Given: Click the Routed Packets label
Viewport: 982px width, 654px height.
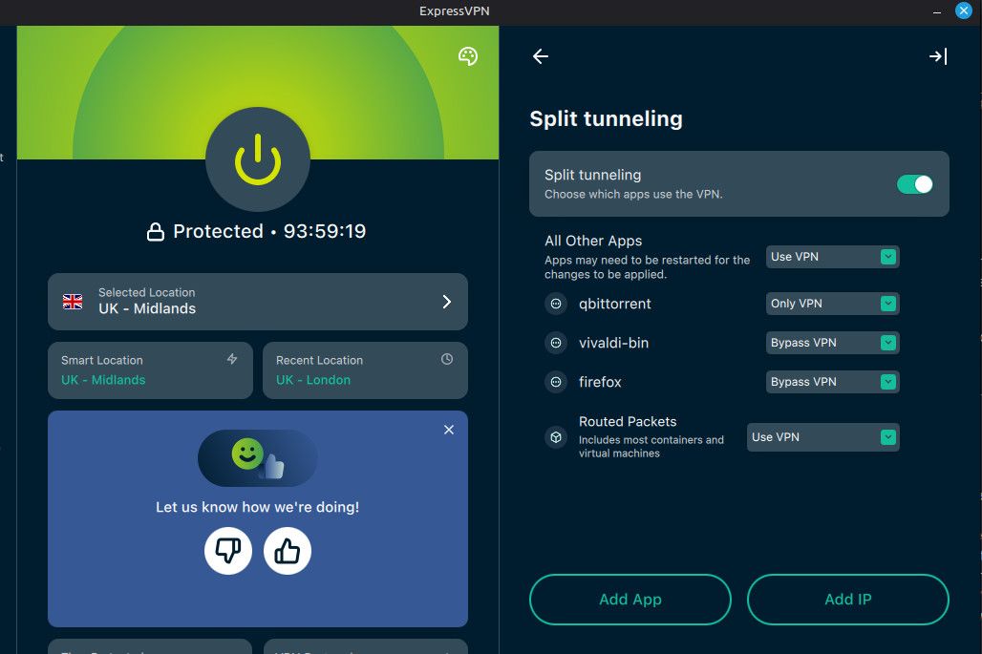Looking at the screenshot, I should [628, 421].
